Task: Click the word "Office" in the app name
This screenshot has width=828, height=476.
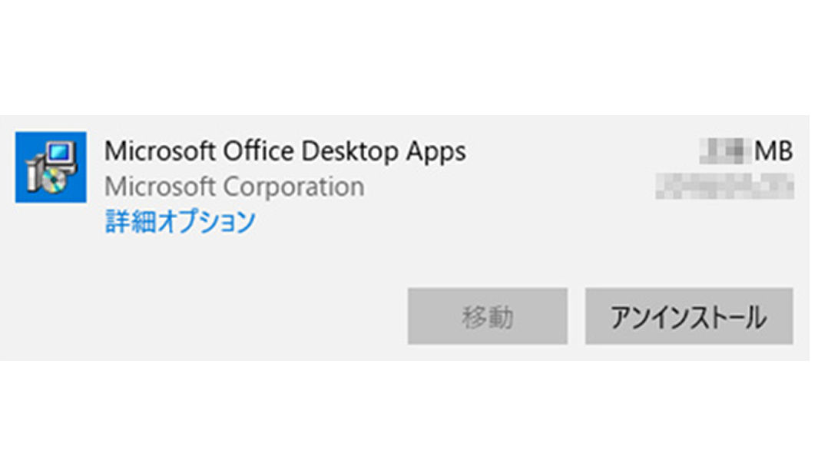Action: [x=258, y=151]
